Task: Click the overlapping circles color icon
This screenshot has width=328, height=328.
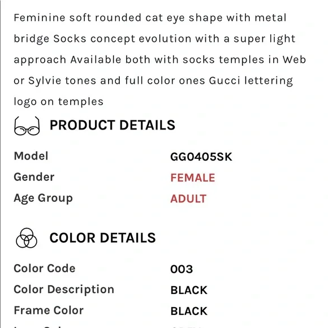Action: tap(27, 238)
